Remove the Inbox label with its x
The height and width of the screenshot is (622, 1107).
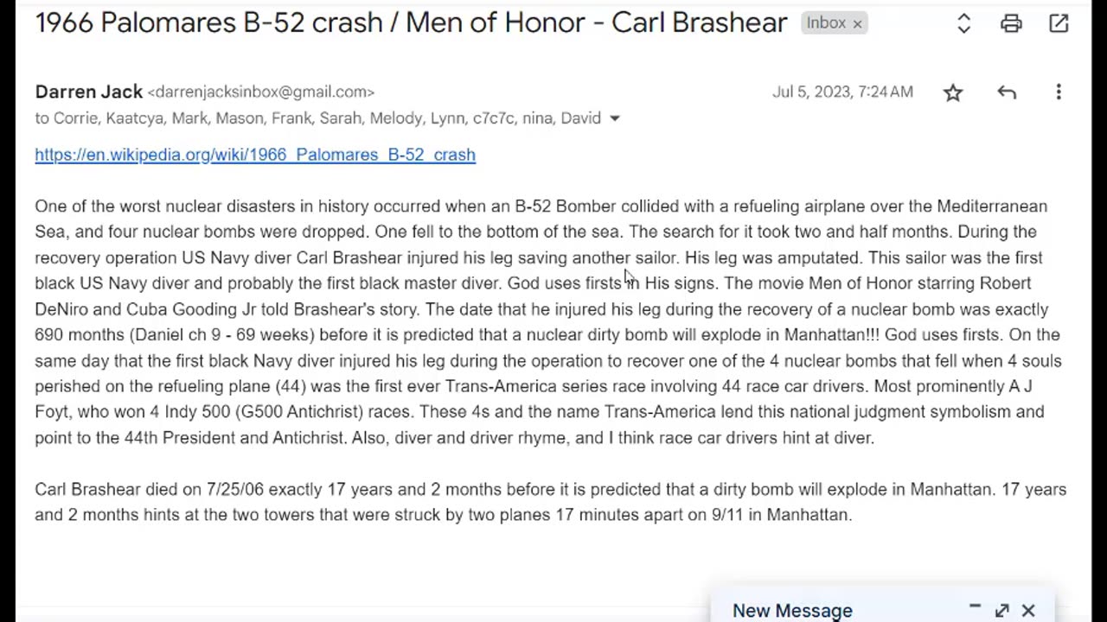pos(857,24)
